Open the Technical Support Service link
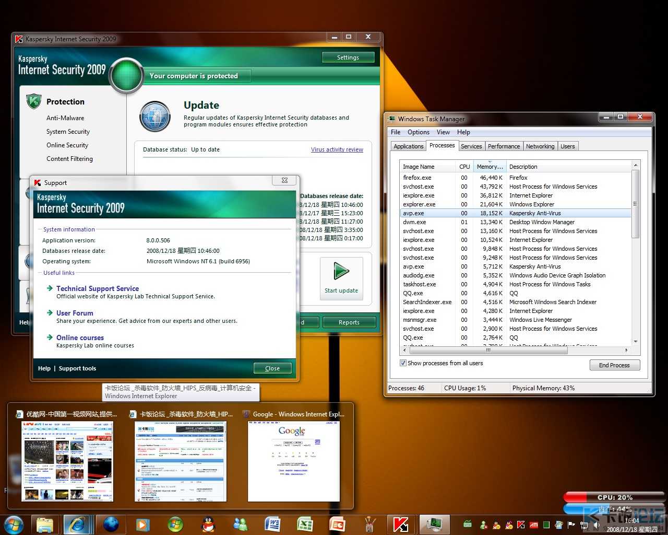 coord(98,288)
